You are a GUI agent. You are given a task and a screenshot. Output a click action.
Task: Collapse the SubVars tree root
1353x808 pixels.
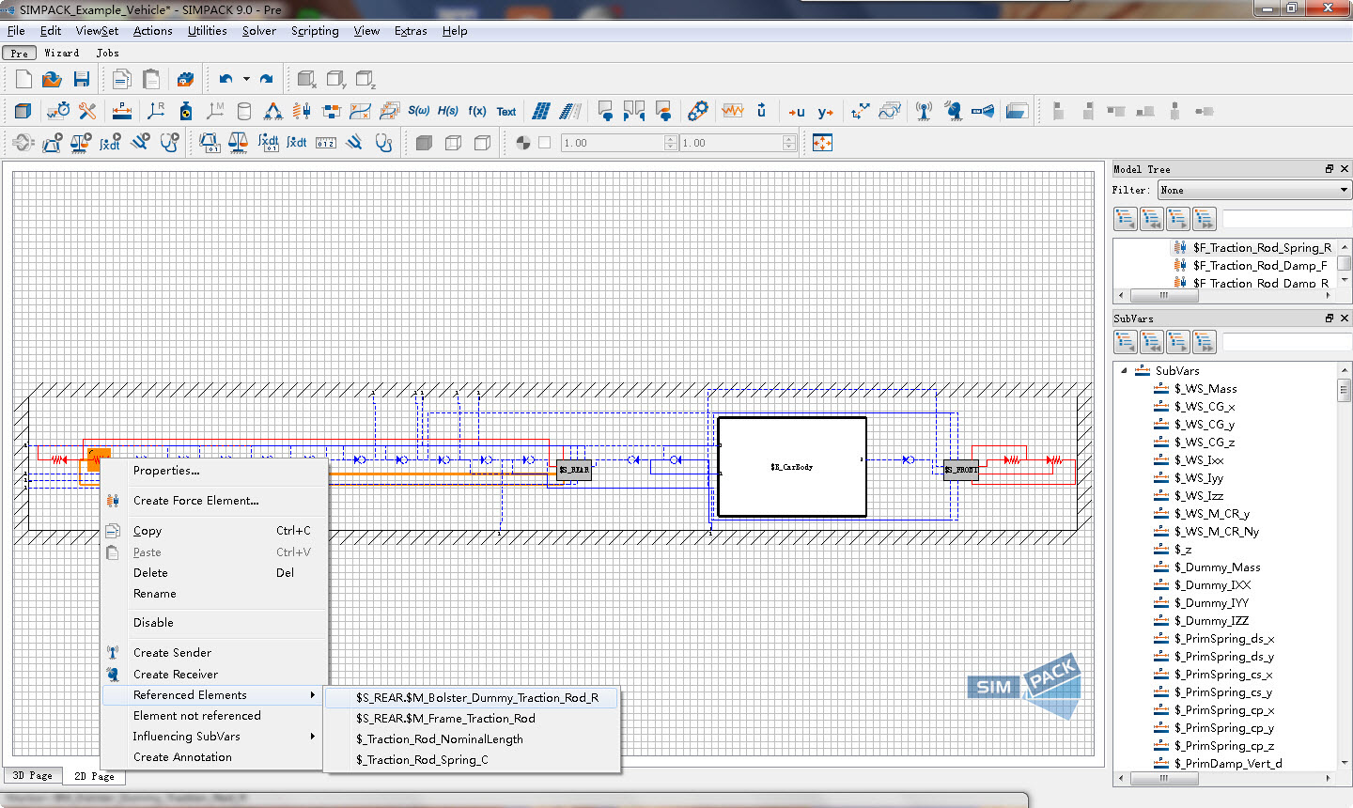point(1124,371)
